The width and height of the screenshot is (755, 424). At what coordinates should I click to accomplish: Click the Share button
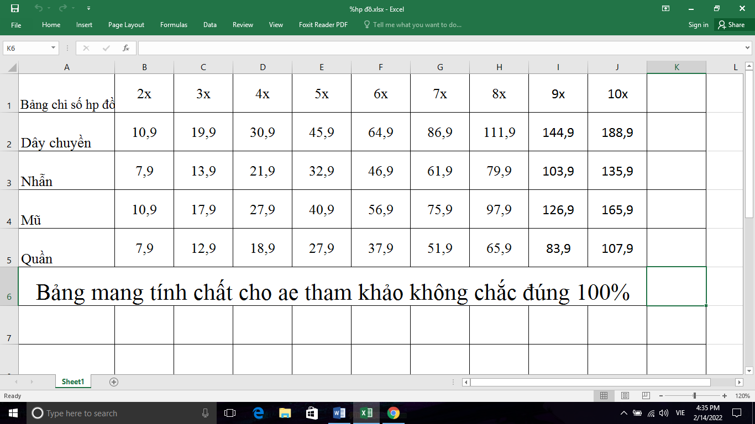(731, 25)
